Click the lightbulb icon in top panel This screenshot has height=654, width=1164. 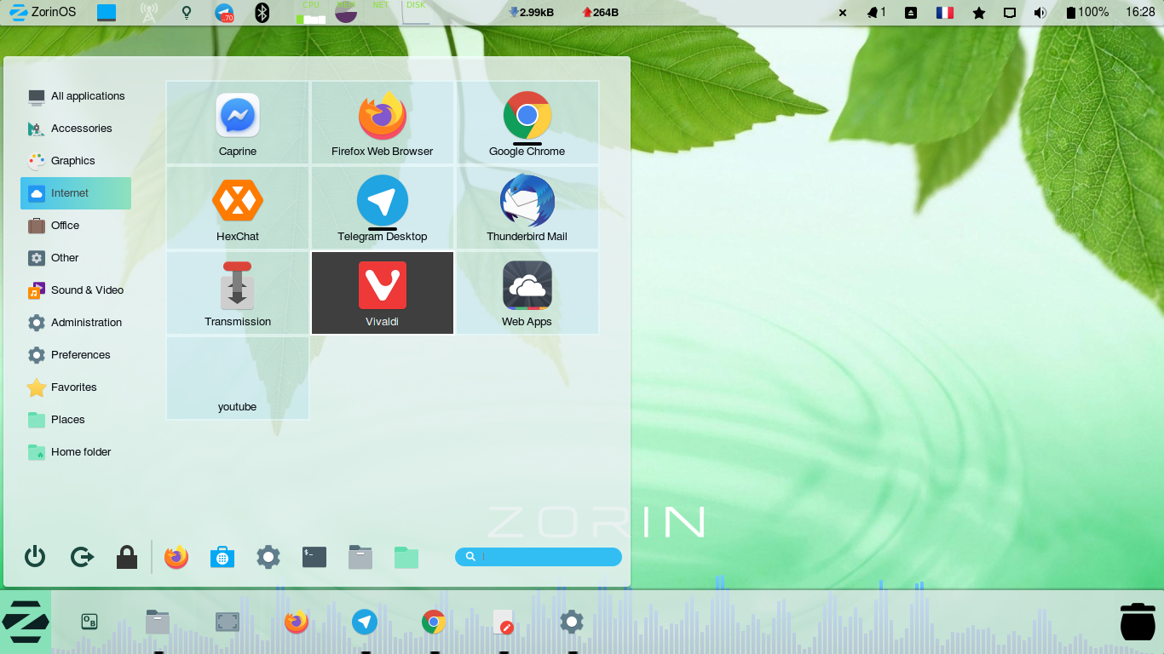[187, 13]
